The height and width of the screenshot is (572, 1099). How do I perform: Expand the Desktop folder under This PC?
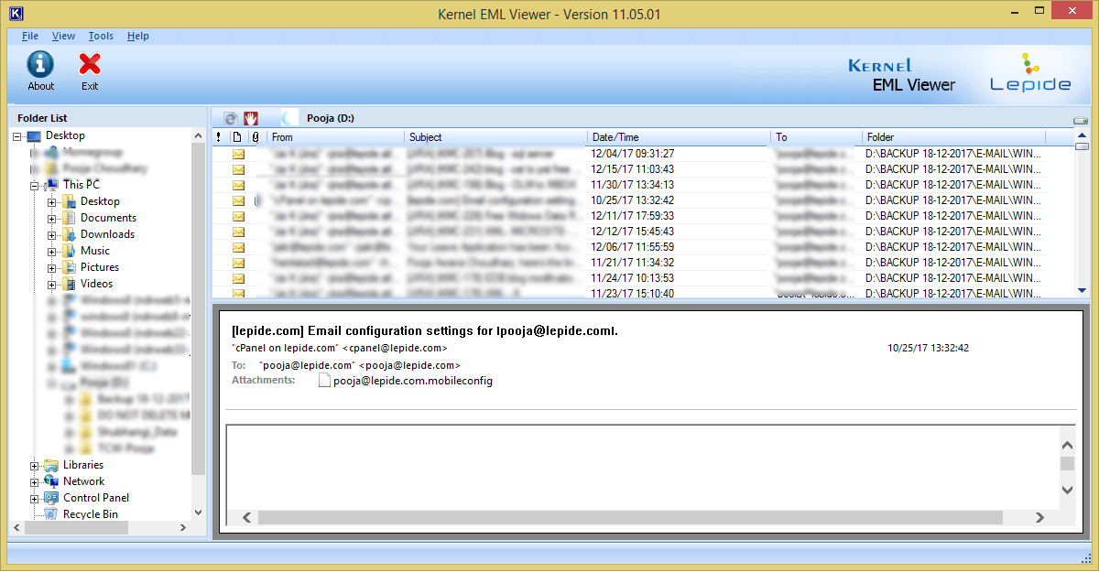click(x=52, y=202)
